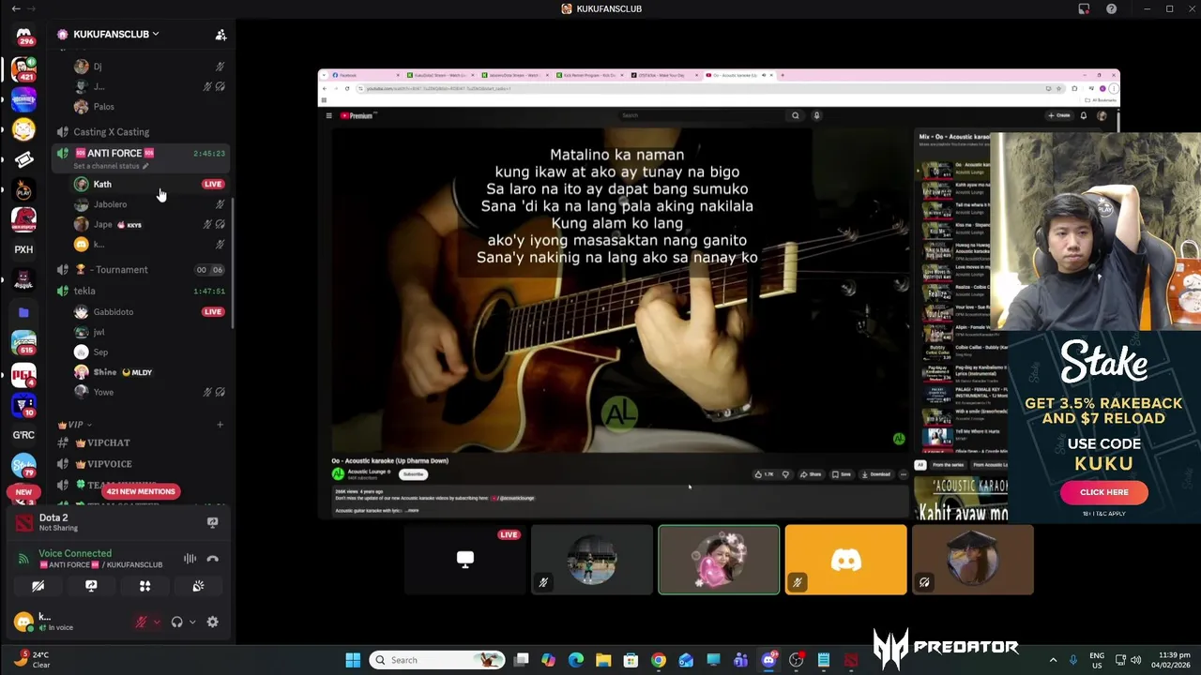Select highlighted pink-avatar participant tile
Screen dimensions: 1201x675
(x=719, y=560)
